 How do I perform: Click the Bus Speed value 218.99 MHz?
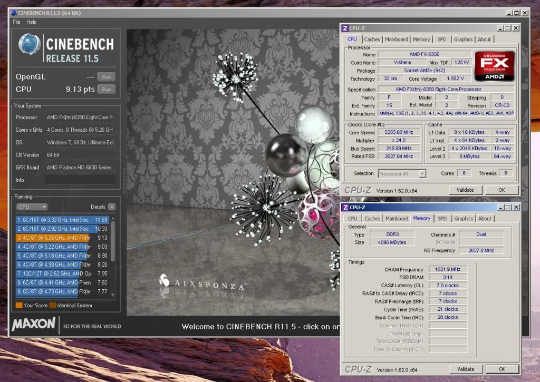[x=399, y=149]
